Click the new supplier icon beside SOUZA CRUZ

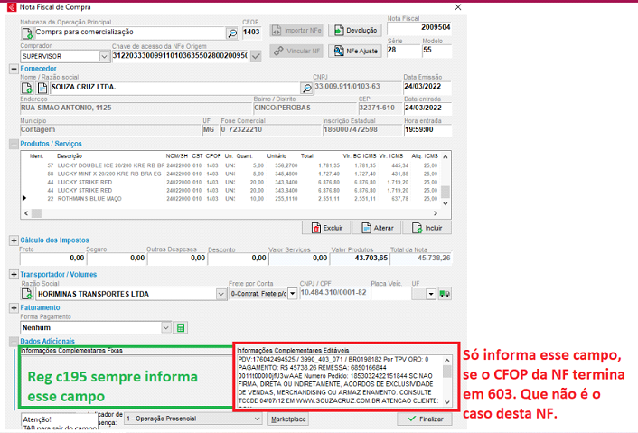tap(27, 88)
